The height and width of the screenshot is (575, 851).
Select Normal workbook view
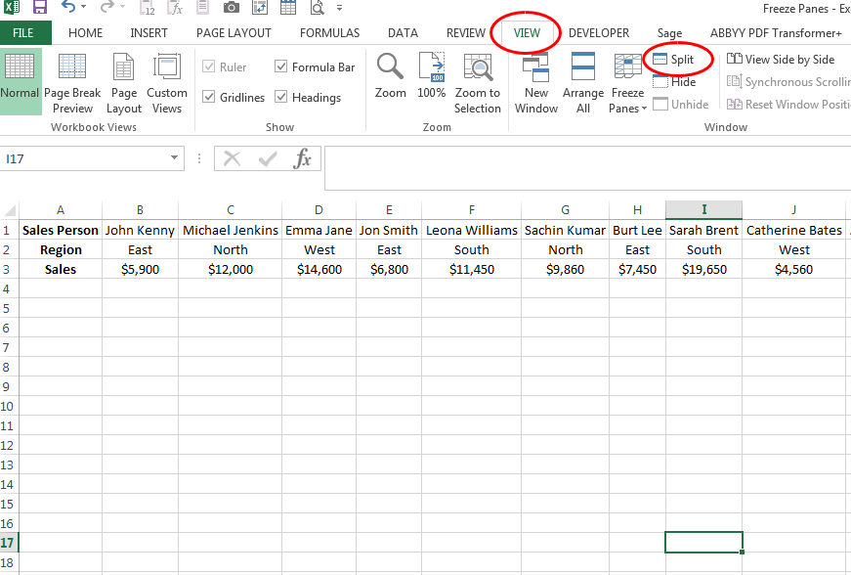(21, 81)
